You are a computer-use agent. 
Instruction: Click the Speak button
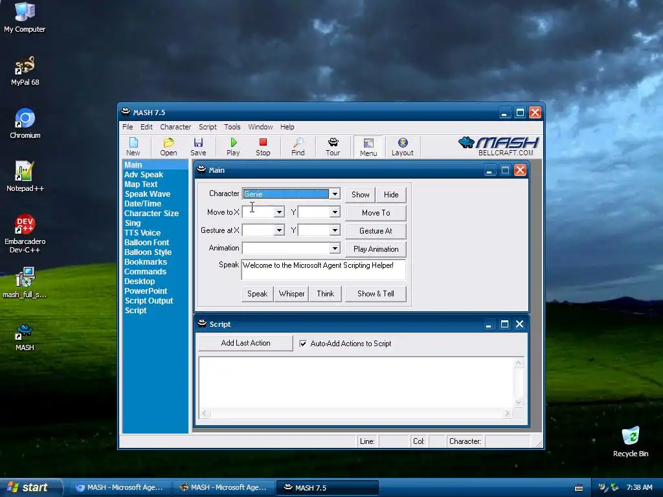point(258,294)
